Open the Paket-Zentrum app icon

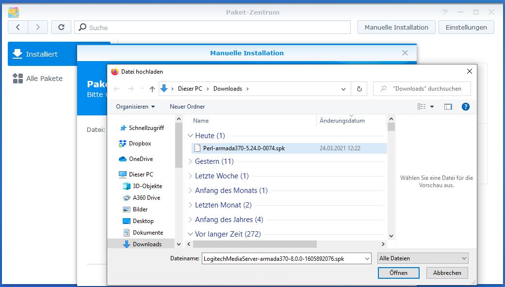pos(14,12)
